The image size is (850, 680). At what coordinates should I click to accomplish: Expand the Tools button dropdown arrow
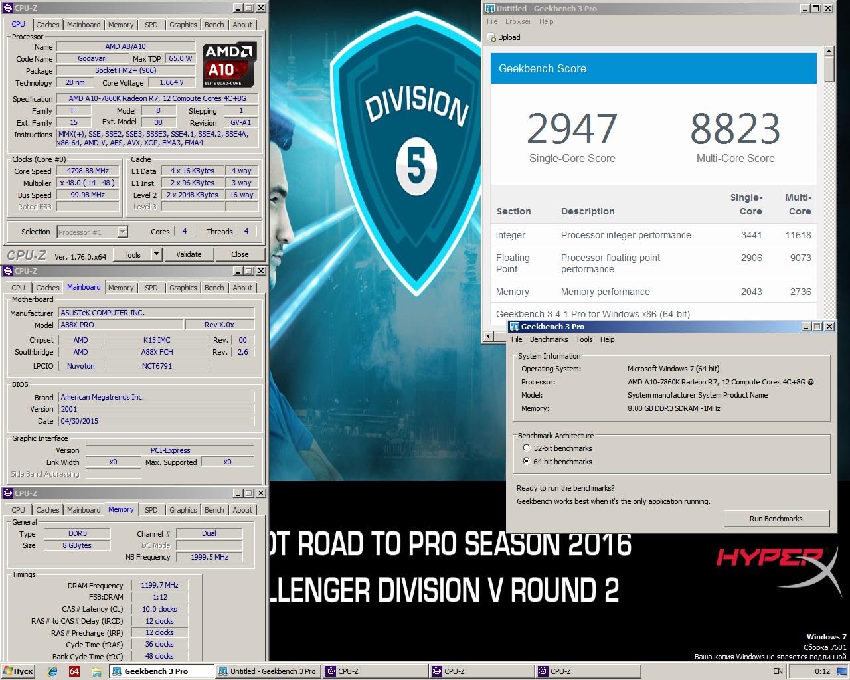(x=156, y=254)
